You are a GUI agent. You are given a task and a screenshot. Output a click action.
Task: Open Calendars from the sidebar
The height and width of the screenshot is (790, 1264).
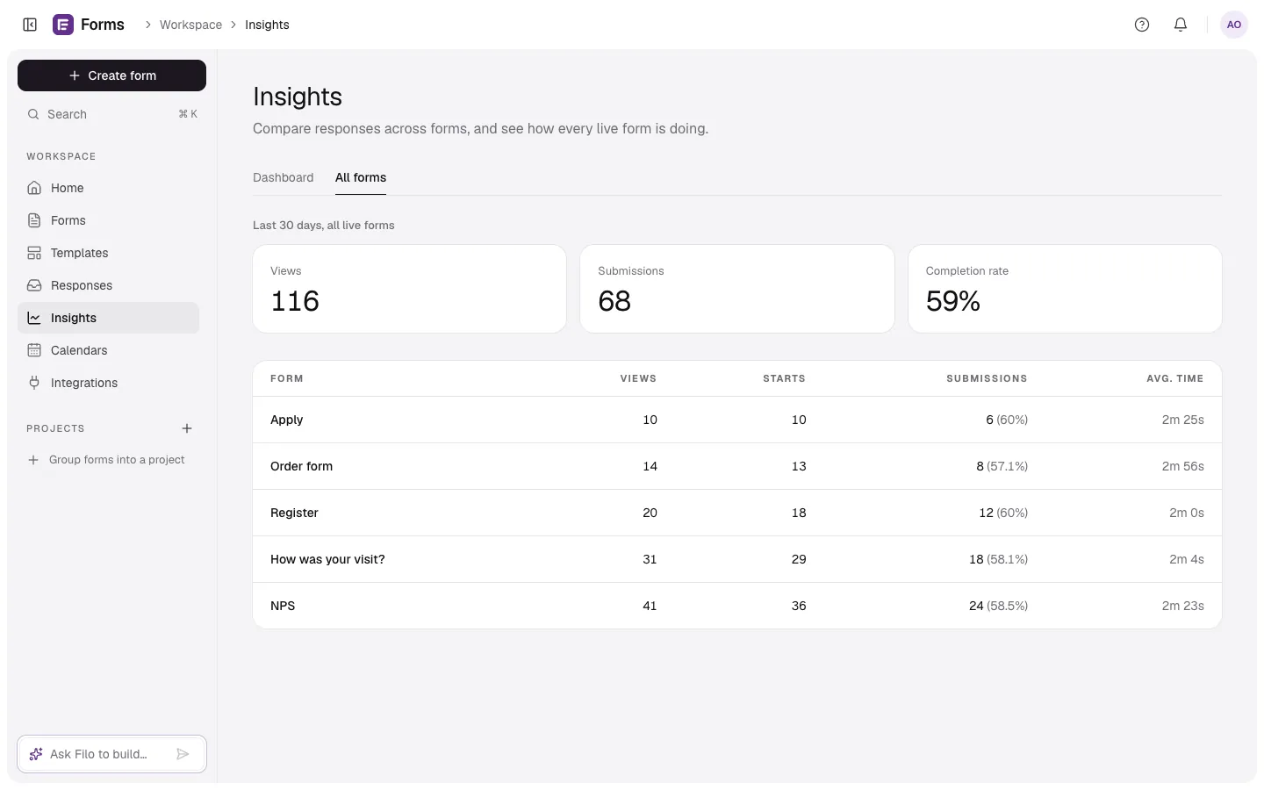[108, 350]
